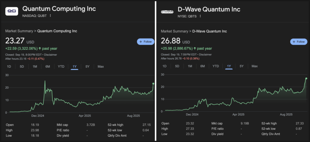This screenshot has width=310, height=142.
Task: Select YTD range on D-Wave chart
Action: click(x=216, y=66)
